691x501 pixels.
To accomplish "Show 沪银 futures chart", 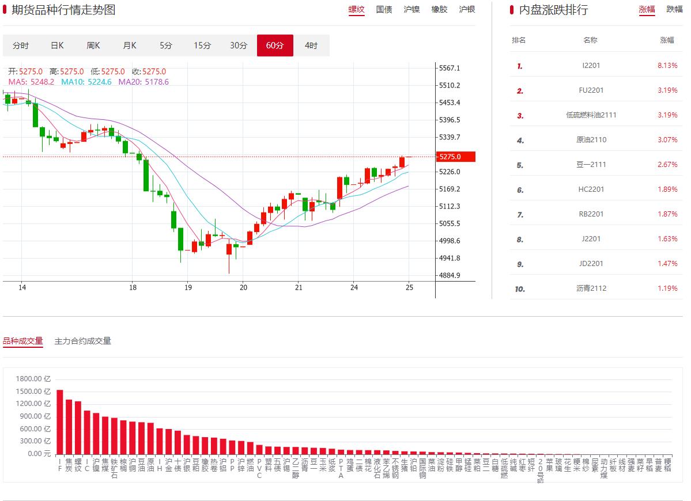I will 467,9.
